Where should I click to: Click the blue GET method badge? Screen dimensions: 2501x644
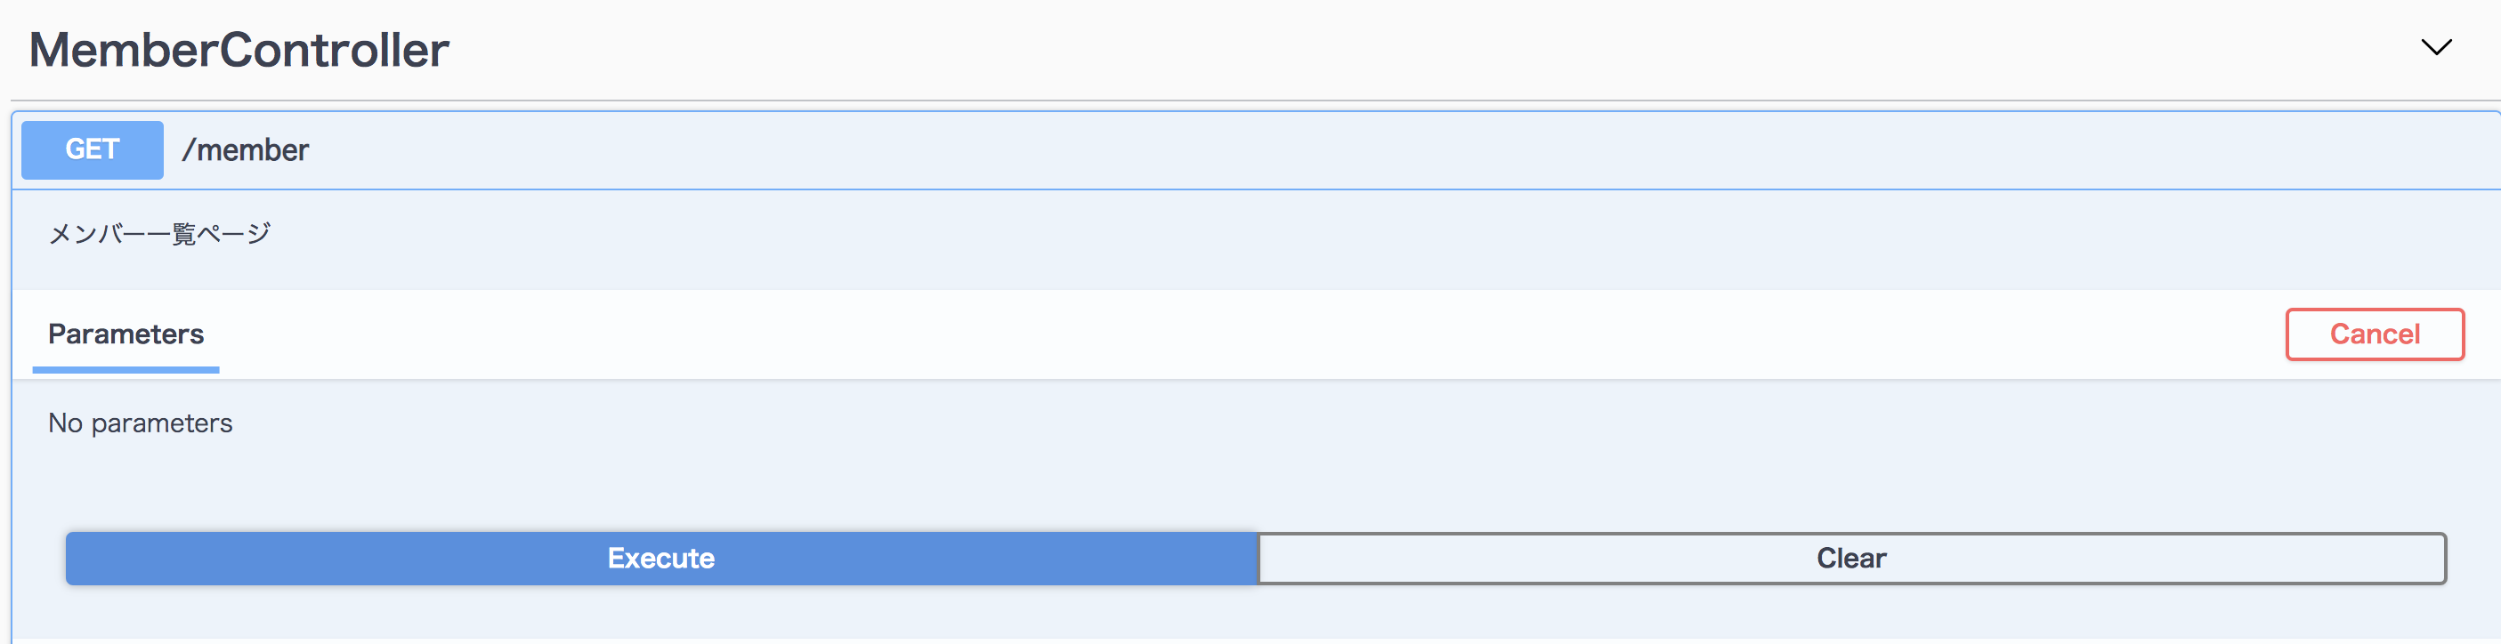(93, 149)
